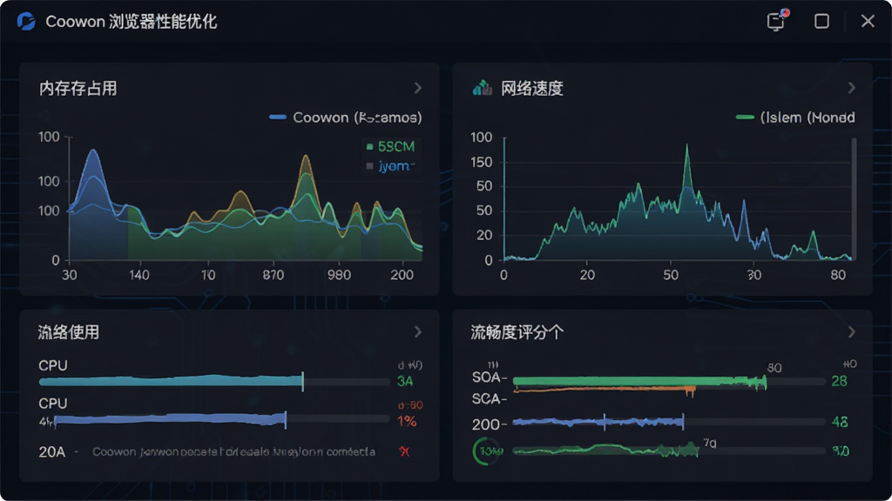Expand the 网络速度 panel chevron
The image size is (892, 501).
pos(852,88)
